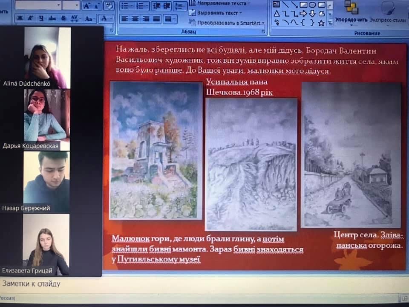
Task: Toggle bold (Ж) formatting
Action: (20, 18)
